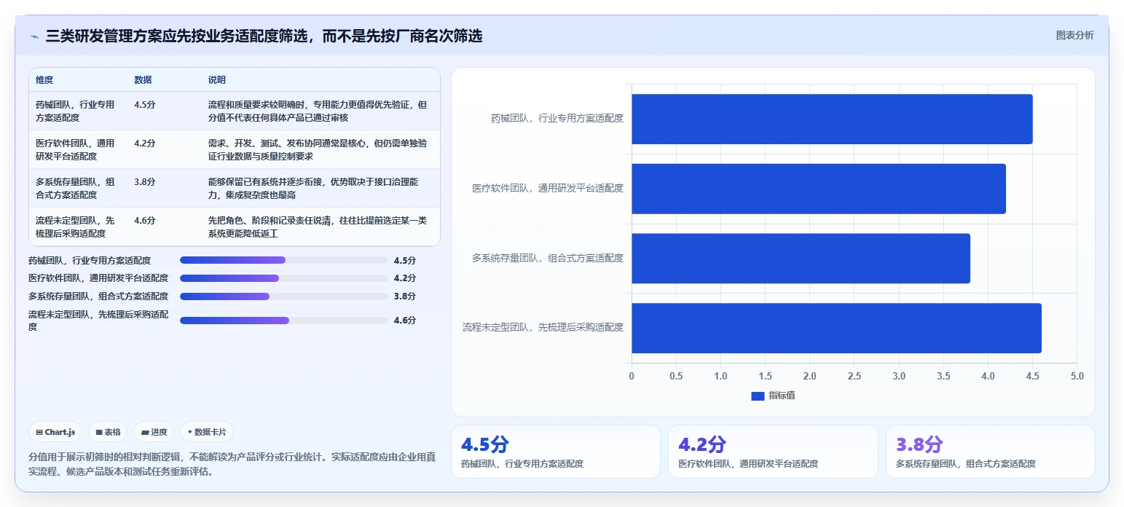The height and width of the screenshot is (507, 1124).
Task: Open the large 4.2分 data card
Action: tap(773, 452)
